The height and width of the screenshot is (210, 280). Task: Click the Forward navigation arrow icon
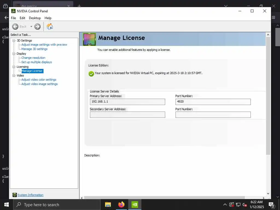tap(37, 27)
